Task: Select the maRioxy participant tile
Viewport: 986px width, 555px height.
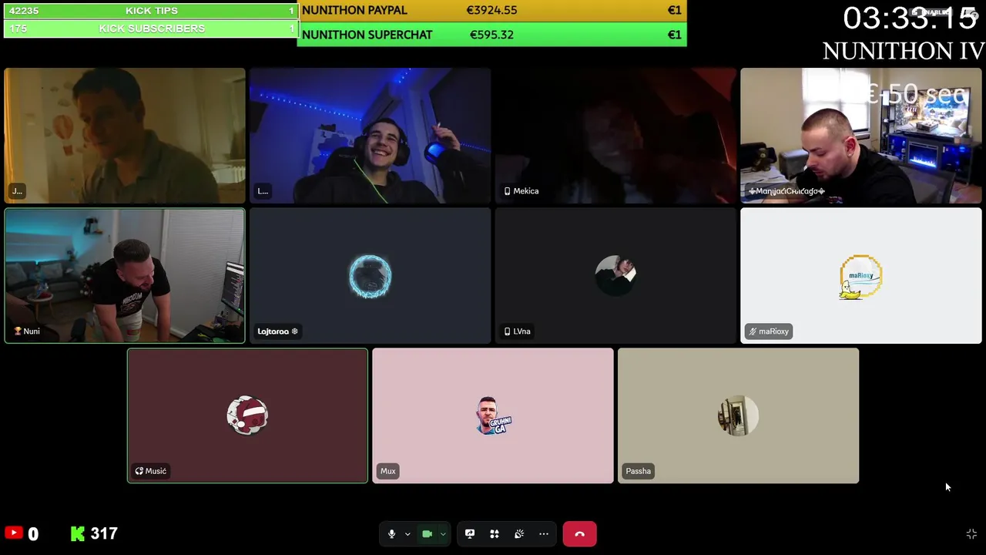Action: 861,275
